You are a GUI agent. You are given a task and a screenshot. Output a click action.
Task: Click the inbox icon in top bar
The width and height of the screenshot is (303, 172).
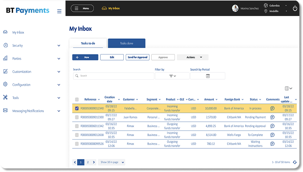coord(104,8)
